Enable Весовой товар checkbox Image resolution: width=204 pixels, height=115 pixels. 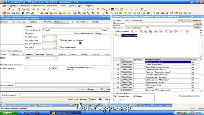(x=59, y=47)
